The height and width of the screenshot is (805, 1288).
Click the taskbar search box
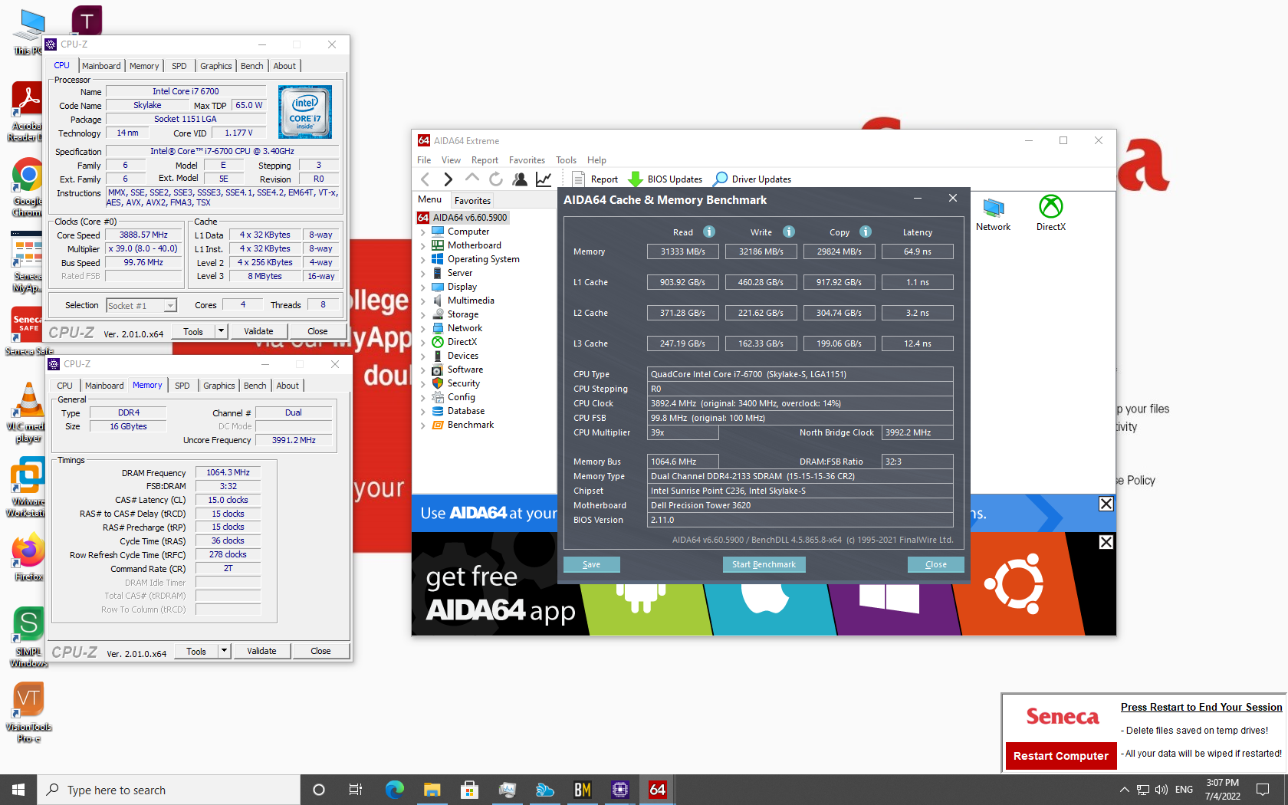click(x=169, y=790)
